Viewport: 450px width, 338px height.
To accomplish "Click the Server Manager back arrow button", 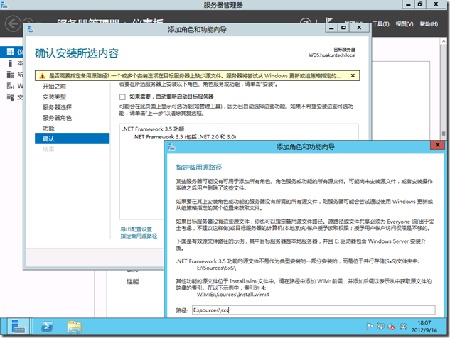I will tap(13, 23).
